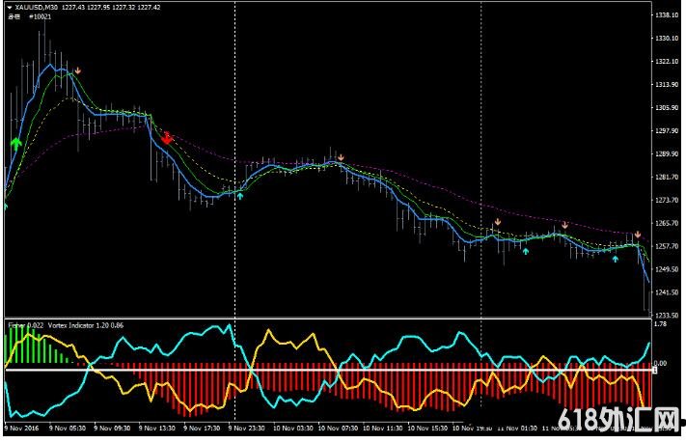Open the 618 watermark link
686x443 pixels.
click(x=627, y=422)
